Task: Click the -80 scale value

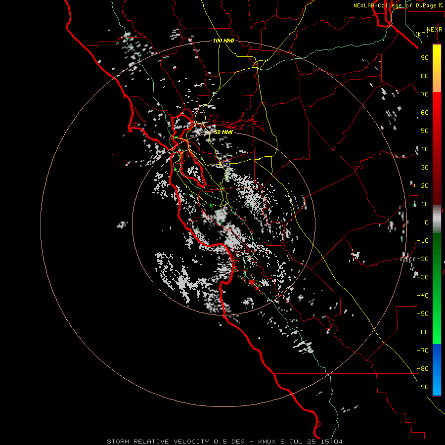Action: [423, 369]
